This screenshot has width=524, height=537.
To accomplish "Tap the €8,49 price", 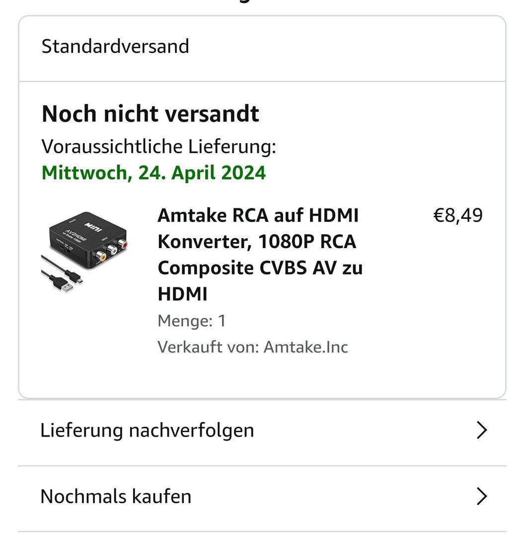I will [457, 216].
